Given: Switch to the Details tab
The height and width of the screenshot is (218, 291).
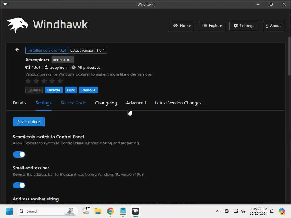Looking at the screenshot, I should 20,103.
